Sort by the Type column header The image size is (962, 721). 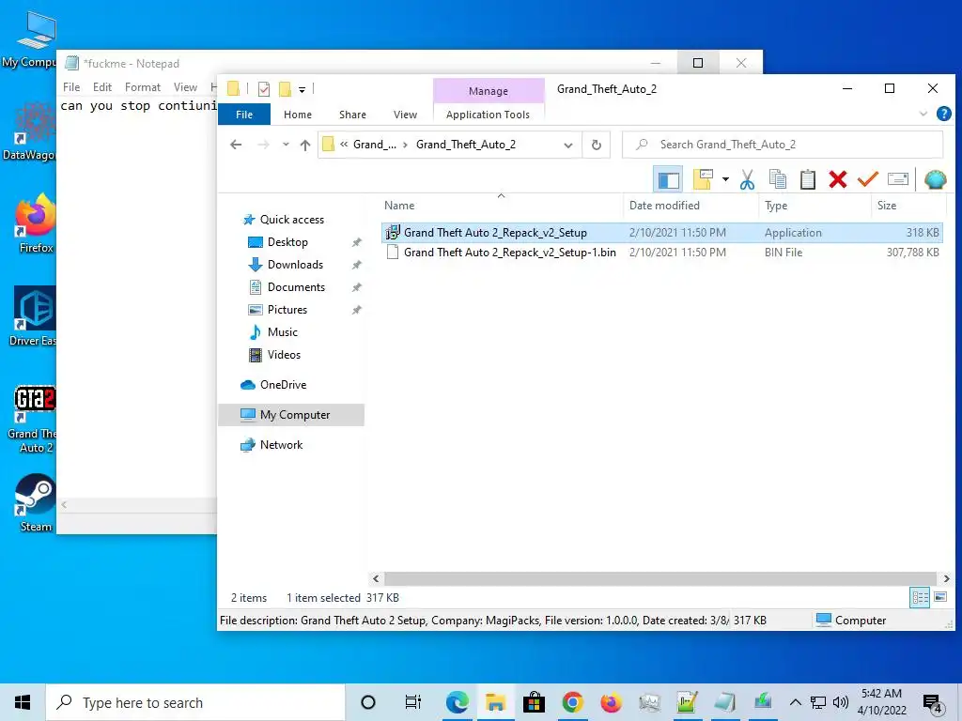point(815,206)
